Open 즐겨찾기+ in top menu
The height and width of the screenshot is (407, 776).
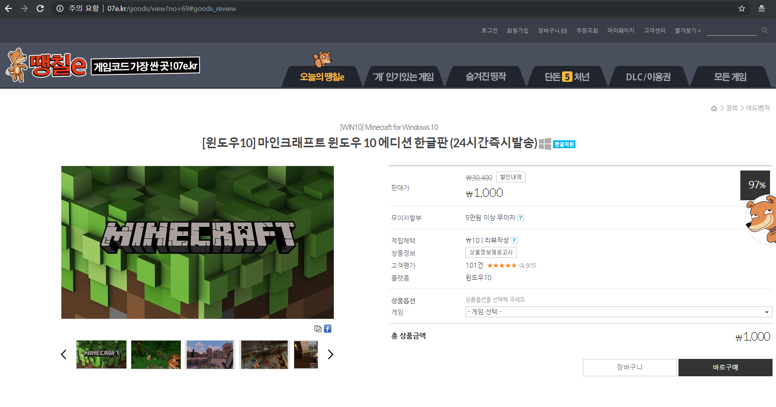point(688,31)
